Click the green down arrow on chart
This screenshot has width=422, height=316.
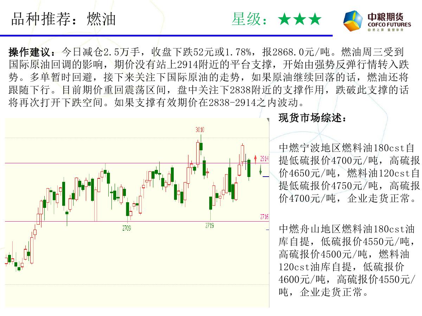point(261,170)
